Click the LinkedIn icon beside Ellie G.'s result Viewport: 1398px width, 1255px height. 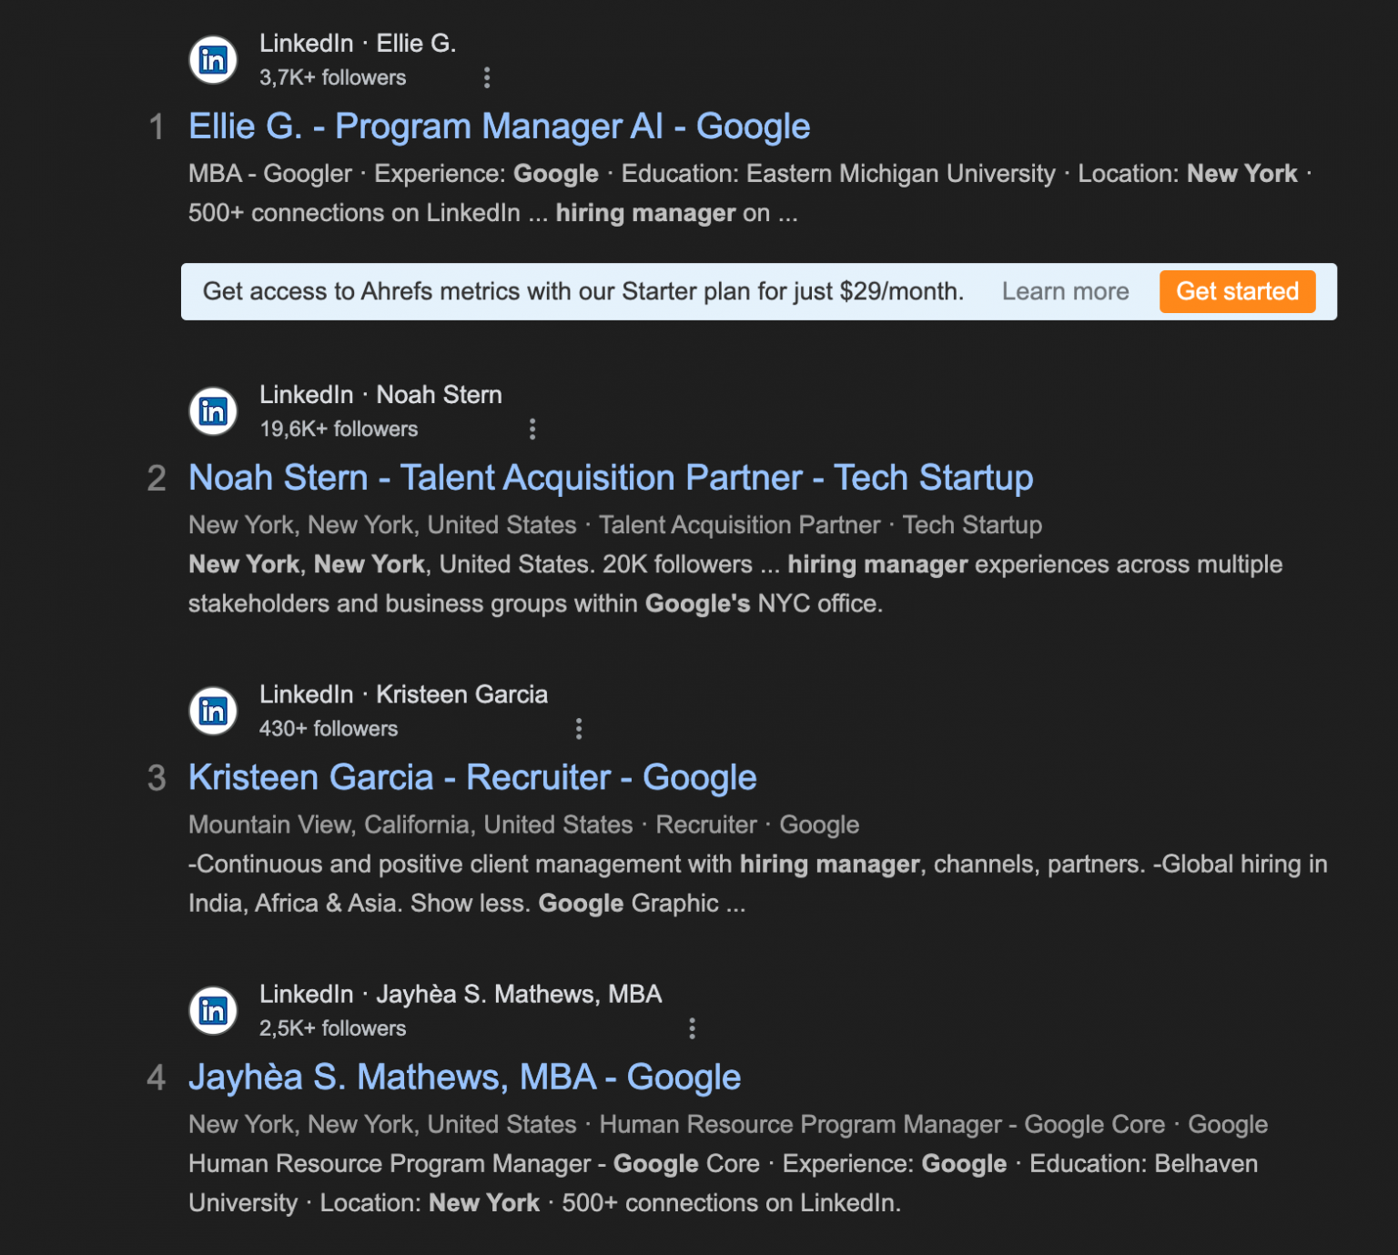212,59
